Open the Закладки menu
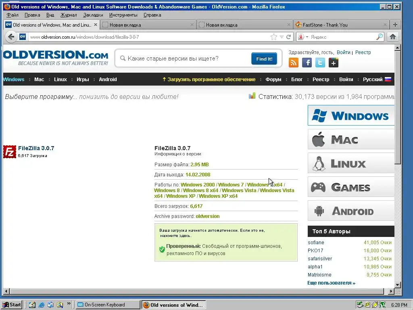Image resolution: width=413 pixels, height=310 pixels. (x=93, y=15)
